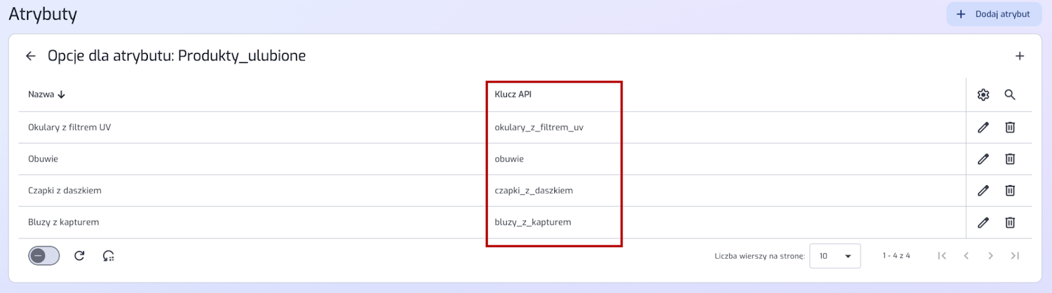Delete the Czapki z daszkiem option
Screen dimensions: 1052x293
1010,191
